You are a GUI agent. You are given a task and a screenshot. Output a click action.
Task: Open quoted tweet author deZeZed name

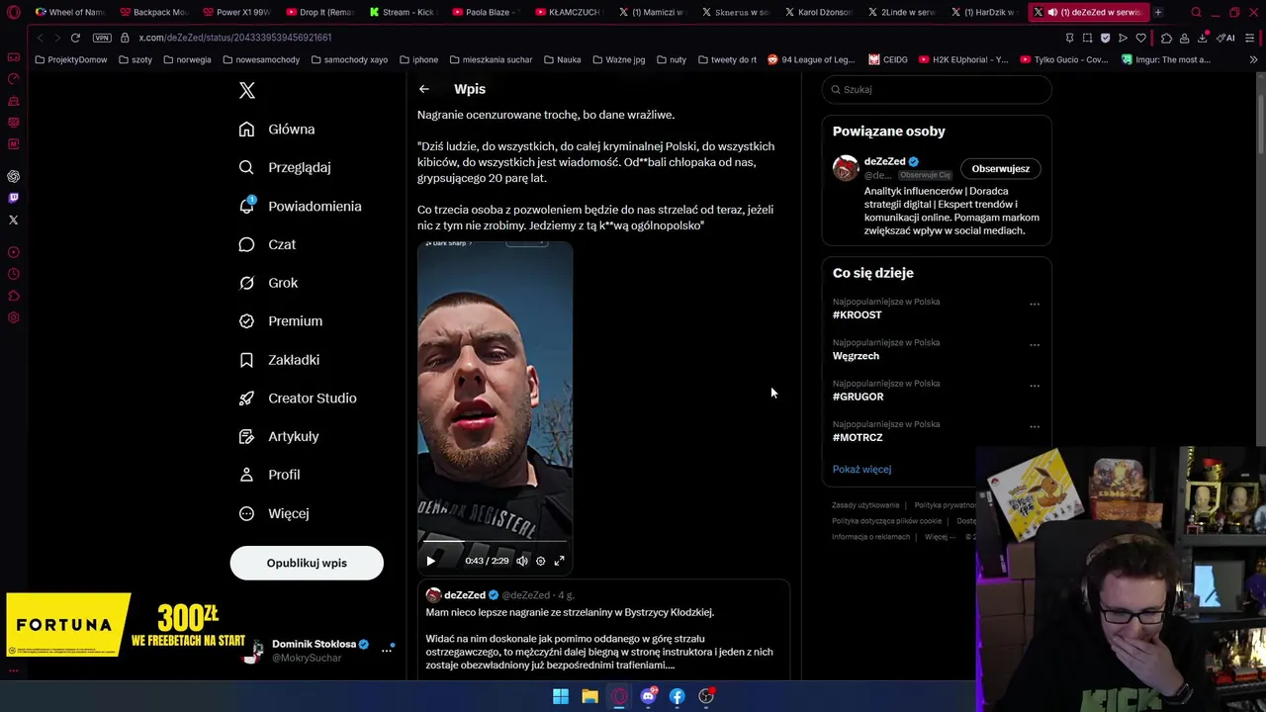(x=465, y=595)
